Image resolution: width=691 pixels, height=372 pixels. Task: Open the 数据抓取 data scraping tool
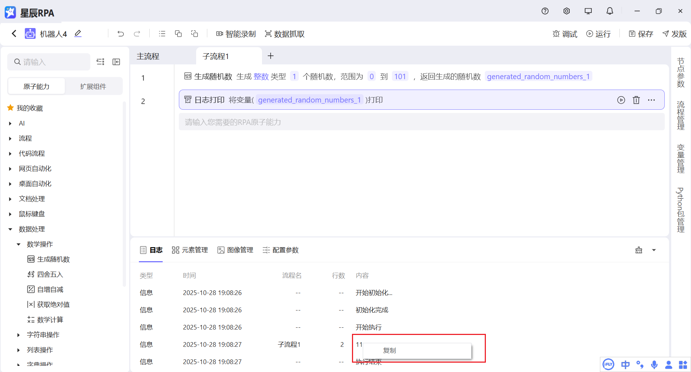[x=284, y=33]
